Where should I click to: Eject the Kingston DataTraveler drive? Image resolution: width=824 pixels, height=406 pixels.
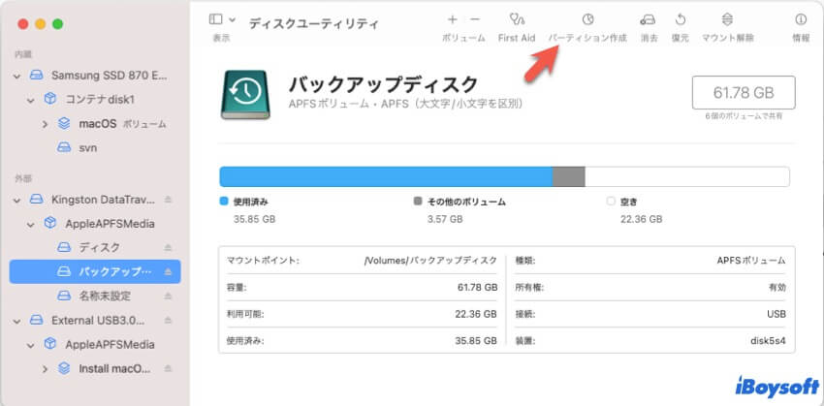(x=168, y=200)
